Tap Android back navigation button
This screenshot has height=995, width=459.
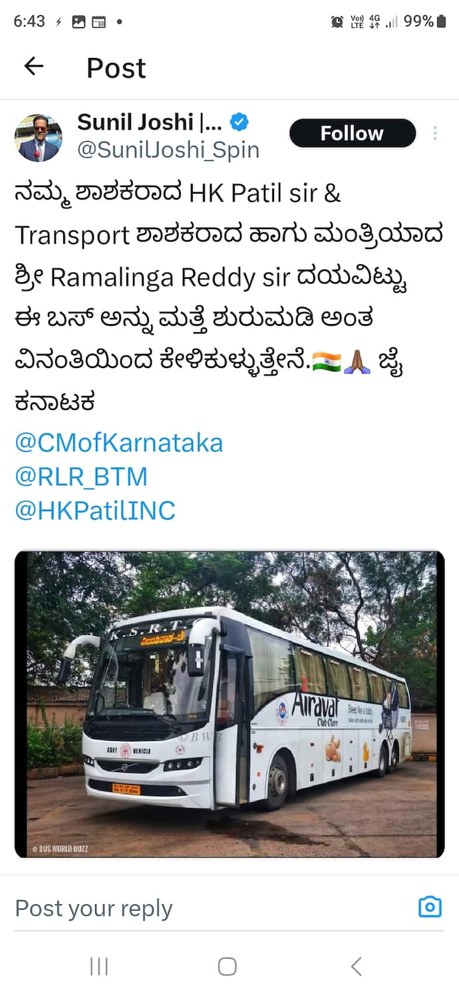click(357, 966)
